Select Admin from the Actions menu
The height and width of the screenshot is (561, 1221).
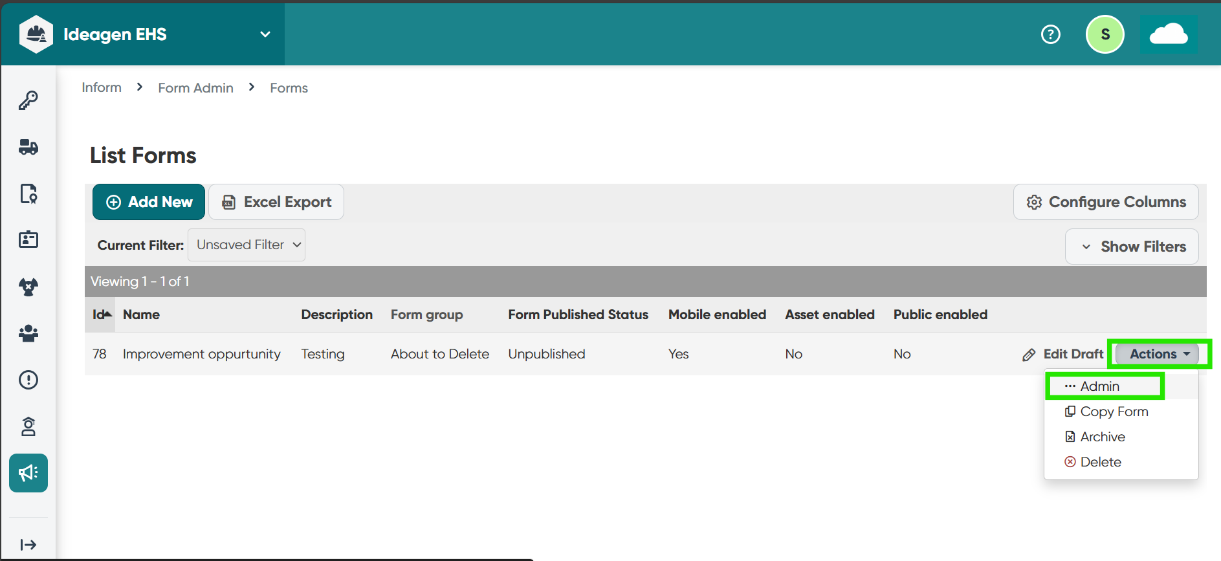pyautogui.click(x=1099, y=386)
